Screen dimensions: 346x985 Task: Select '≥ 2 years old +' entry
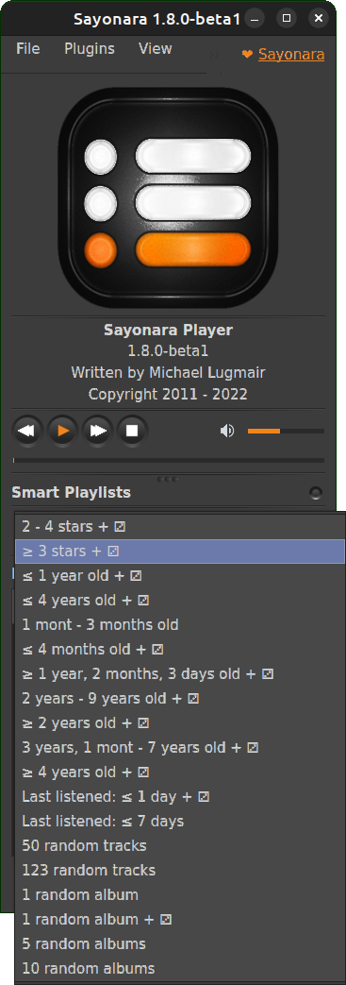coord(180,722)
